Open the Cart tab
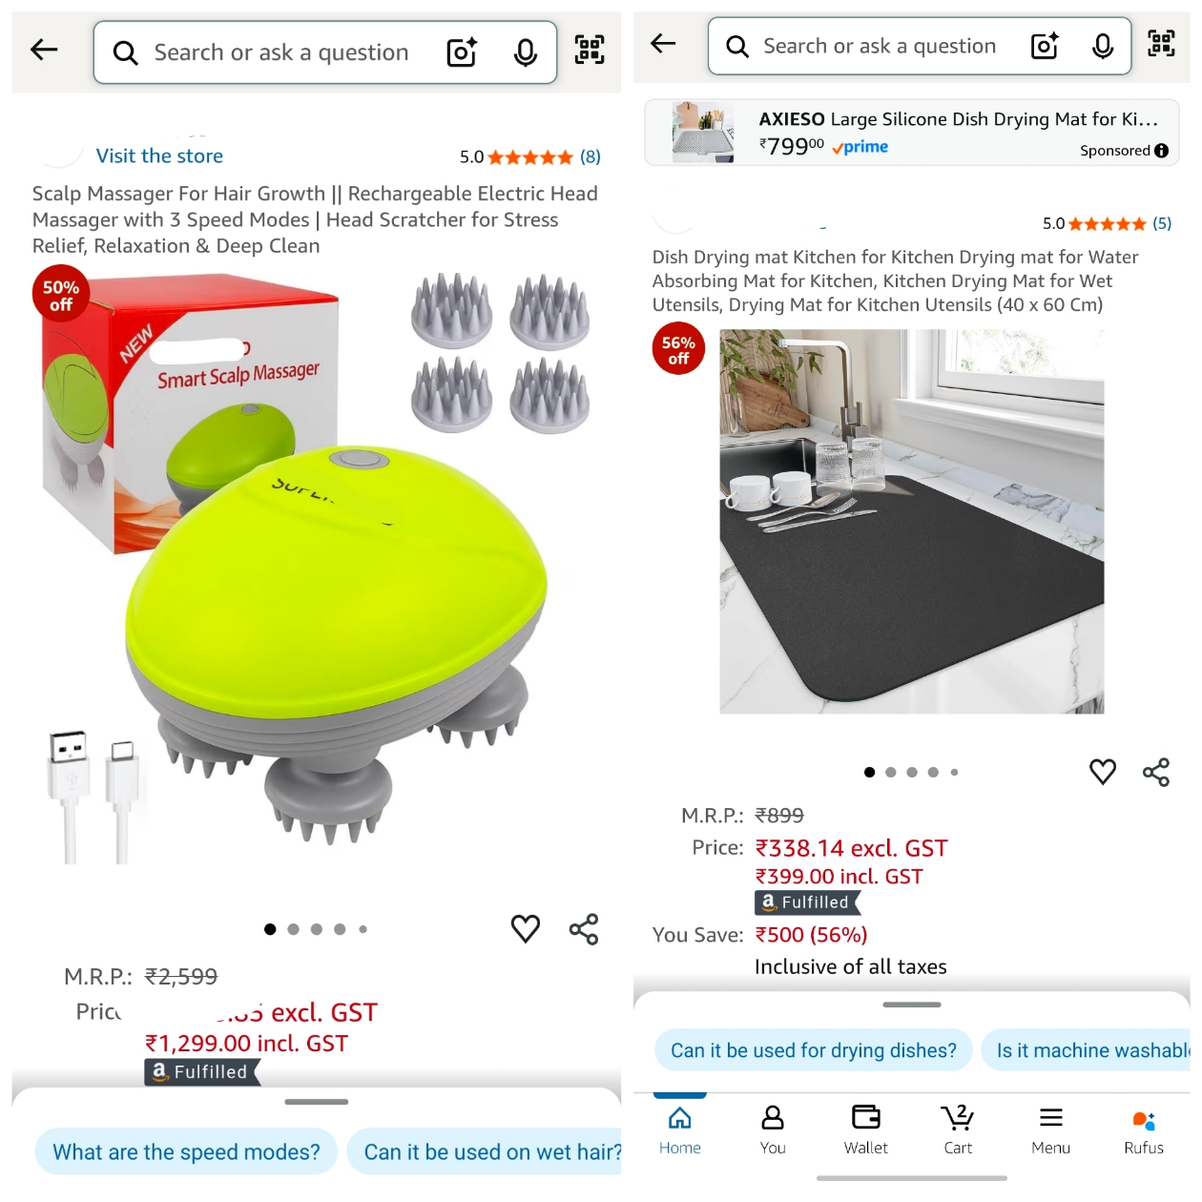 pyautogui.click(x=958, y=1129)
